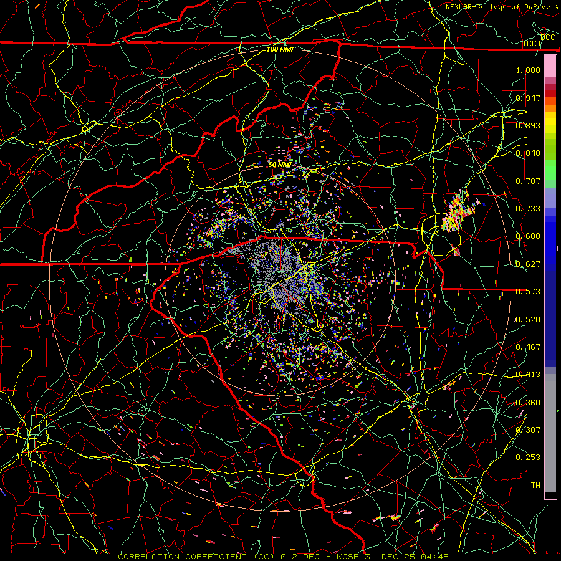Select the 0.733 legend value
561x561 pixels.
point(528,209)
